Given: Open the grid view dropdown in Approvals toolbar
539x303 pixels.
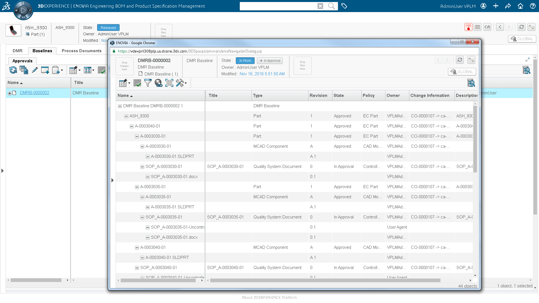Looking at the screenshot, I should coord(89,70).
